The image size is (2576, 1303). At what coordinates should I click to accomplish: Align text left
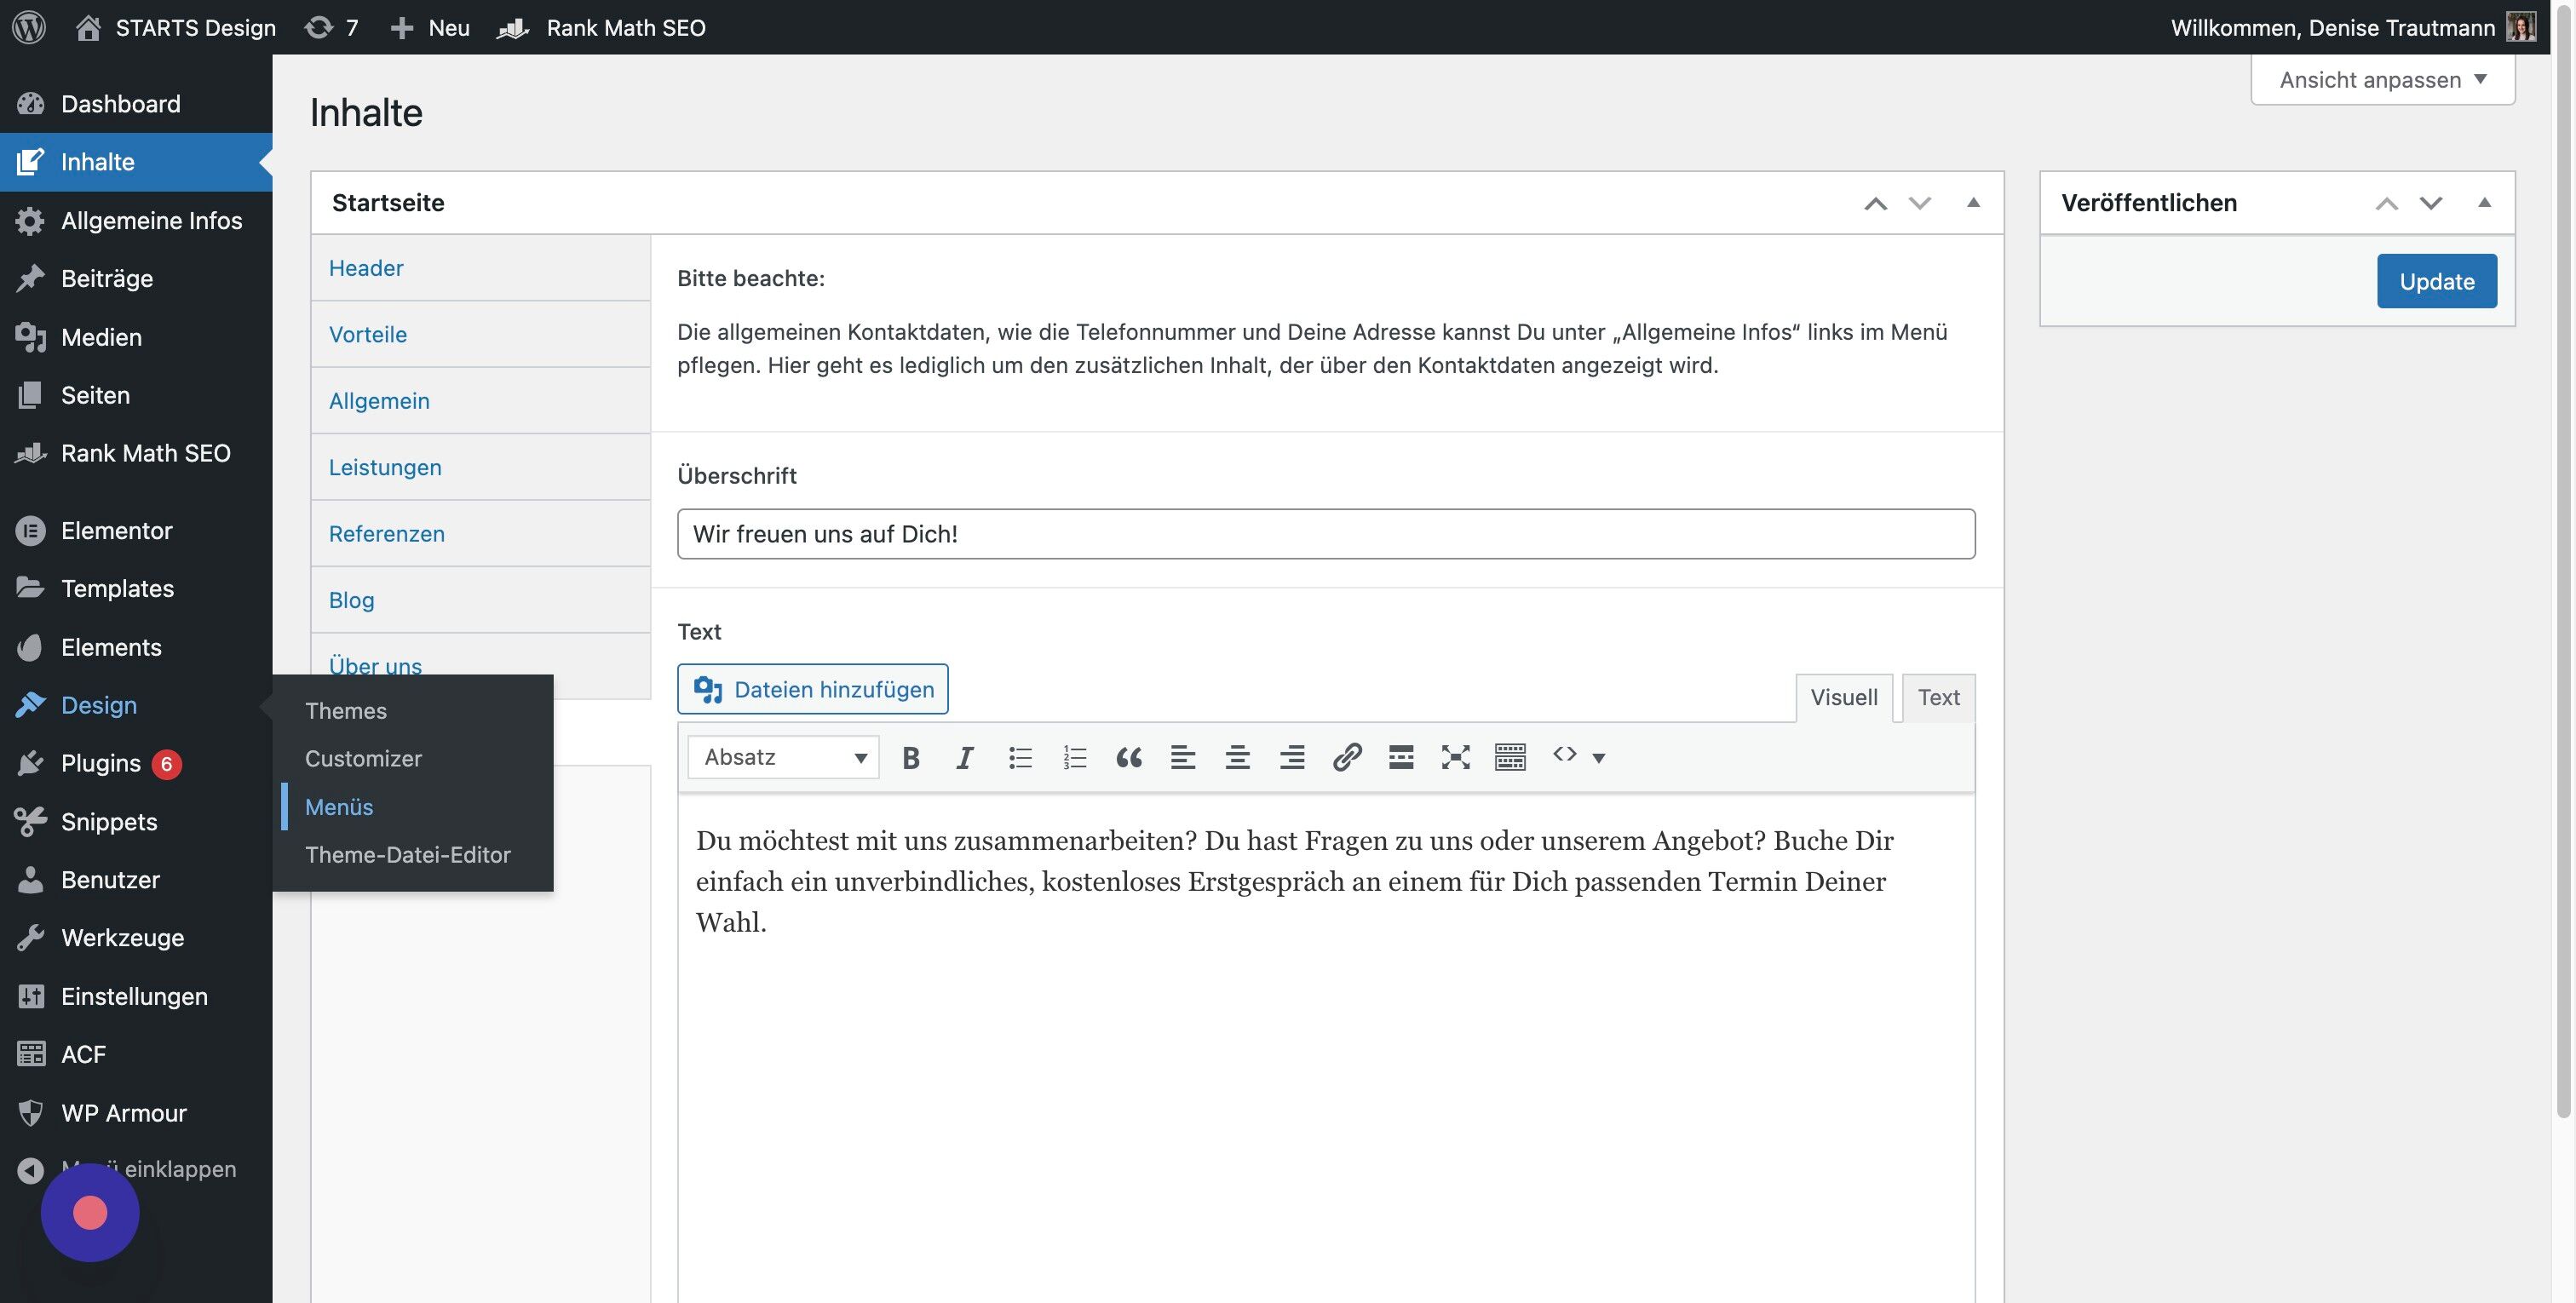(1183, 757)
